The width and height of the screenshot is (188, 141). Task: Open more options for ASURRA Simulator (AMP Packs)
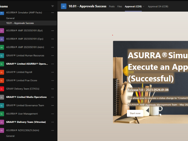pos(53,13)
